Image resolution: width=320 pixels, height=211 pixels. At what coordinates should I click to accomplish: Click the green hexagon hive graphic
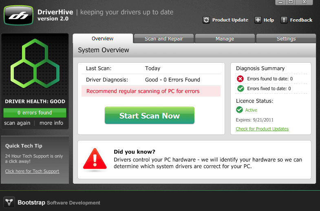click(35, 64)
